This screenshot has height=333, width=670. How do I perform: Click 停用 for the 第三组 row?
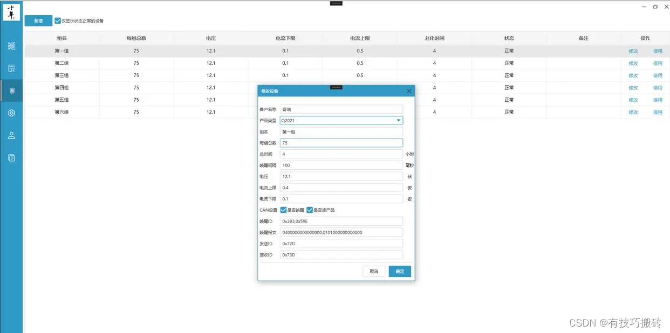[x=658, y=75]
